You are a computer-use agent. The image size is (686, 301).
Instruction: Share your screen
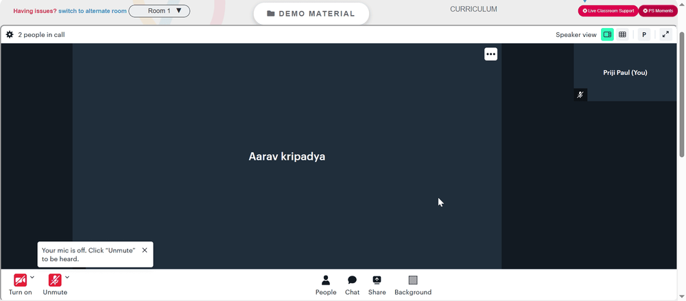[377, 285]
